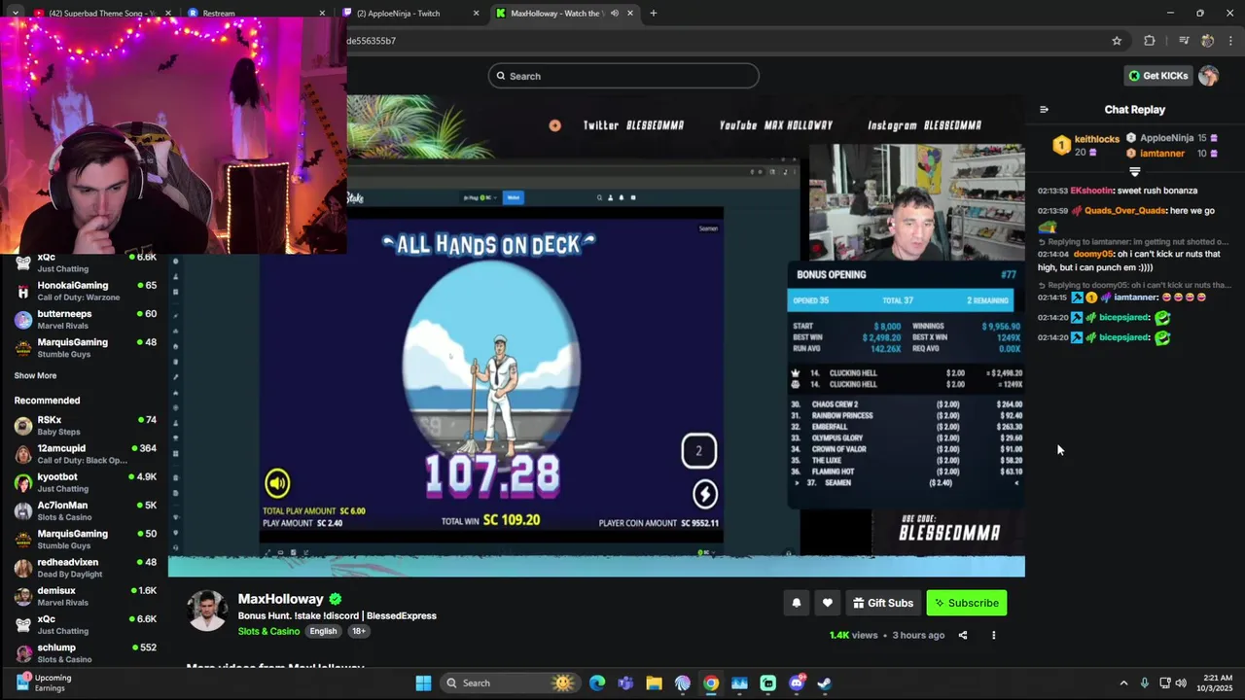The width and height of the screenshot is (1245, 700).
Task: Click the bookmark star in address bar
Action: (x=1117, y=41)
